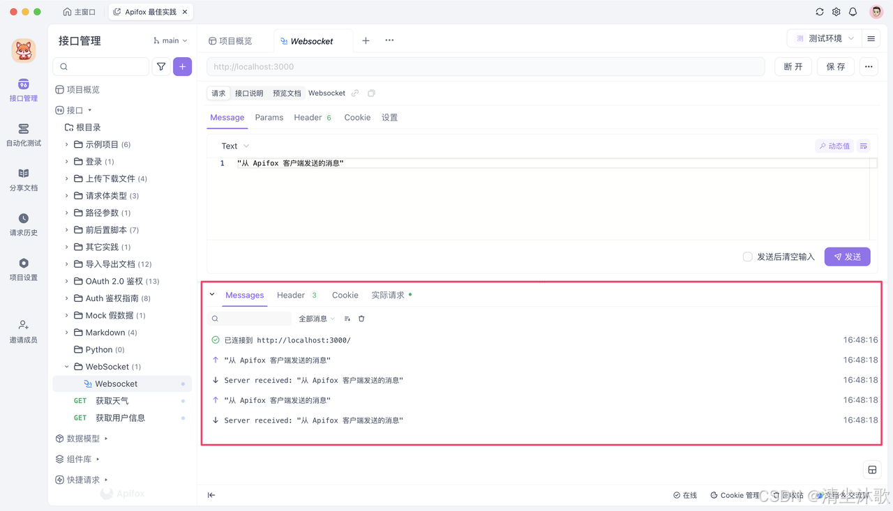Open 项目设置 from the sidebar
The width and height of the screenshot is (893, 511).
coord(23,268)
